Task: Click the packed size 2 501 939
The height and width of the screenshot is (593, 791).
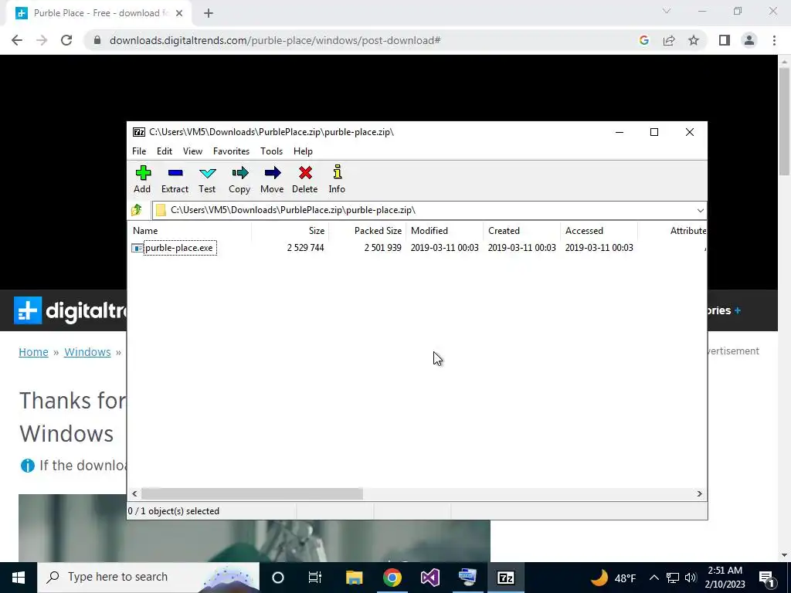Action: [383, 248]
